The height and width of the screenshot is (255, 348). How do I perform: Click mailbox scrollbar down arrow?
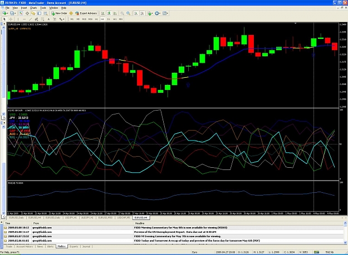click(346, 243)
